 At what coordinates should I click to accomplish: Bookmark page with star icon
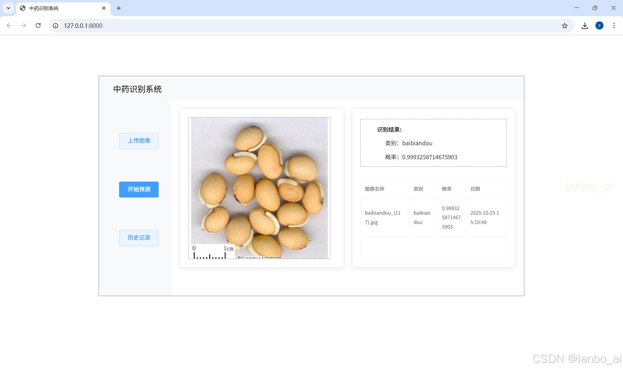pyautogui.click(x=565, y=26)
